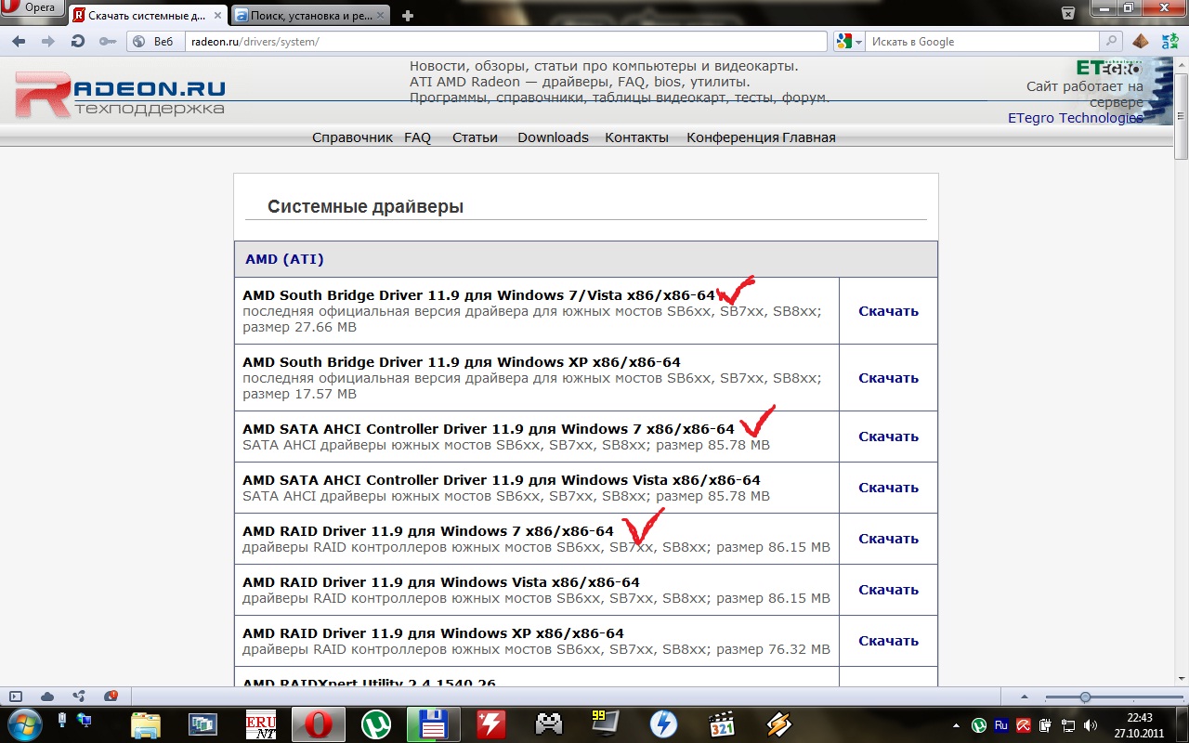Open Winamp from the taskbar
Viewport: 1189px width, 743px height.
(x=778, y=723)
